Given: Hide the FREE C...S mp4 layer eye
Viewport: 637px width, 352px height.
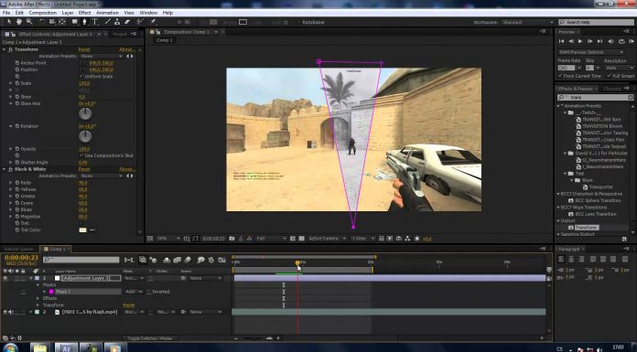Looking at the screenshot, I should 5,312.
